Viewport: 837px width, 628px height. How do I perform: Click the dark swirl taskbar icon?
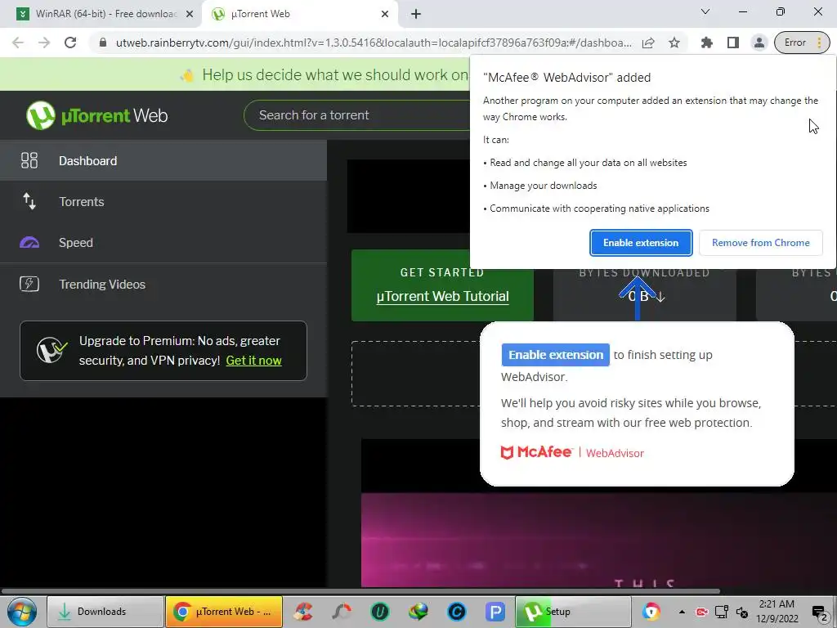(342, 612)
